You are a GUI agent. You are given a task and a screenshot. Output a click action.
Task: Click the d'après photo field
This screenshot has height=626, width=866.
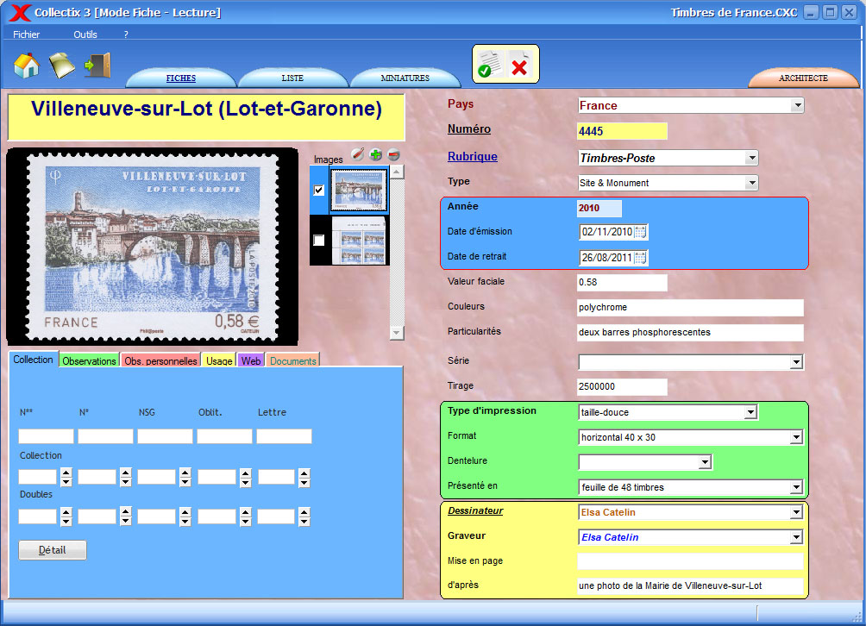(690, 585)
